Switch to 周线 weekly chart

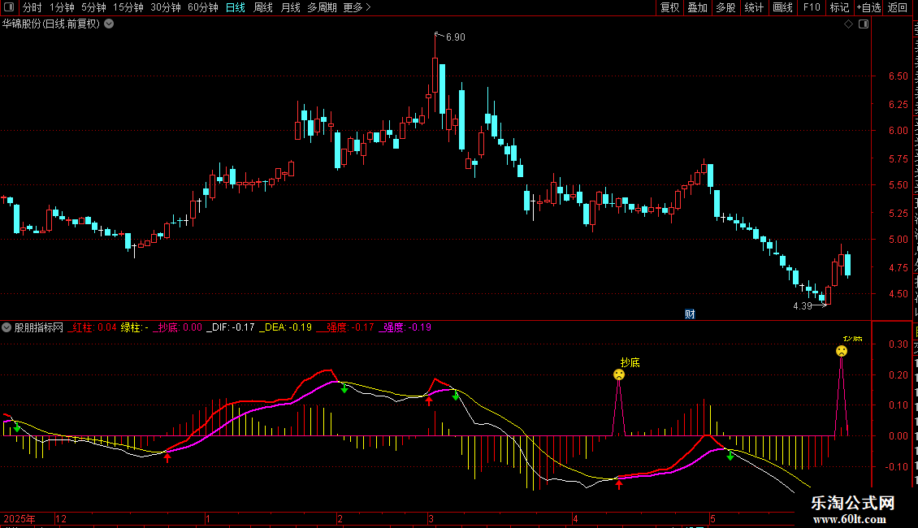click(x=263, y=7)
